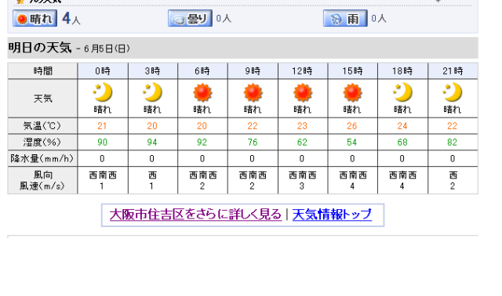Vote for 晴れ sunny weather button
The height and width of the screenshot is (296, 502).
pos(35,18)
